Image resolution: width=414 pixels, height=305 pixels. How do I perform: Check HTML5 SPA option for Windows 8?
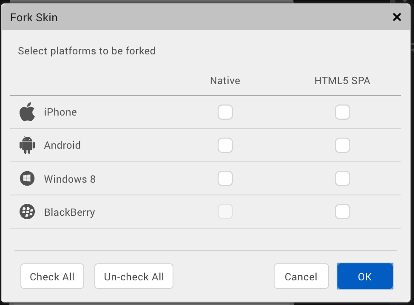click(x=342, y=178)
